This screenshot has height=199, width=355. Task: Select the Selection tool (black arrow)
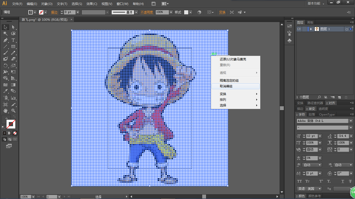(x=5, y=27)
